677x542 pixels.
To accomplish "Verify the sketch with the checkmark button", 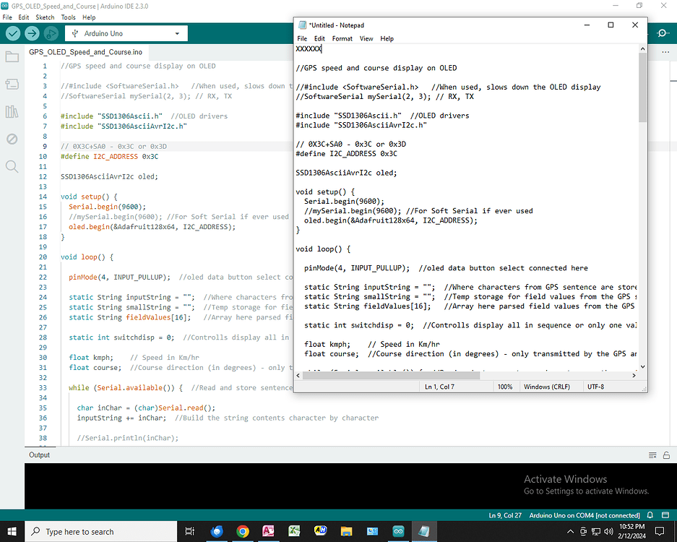I will click(x=12, y=33).
